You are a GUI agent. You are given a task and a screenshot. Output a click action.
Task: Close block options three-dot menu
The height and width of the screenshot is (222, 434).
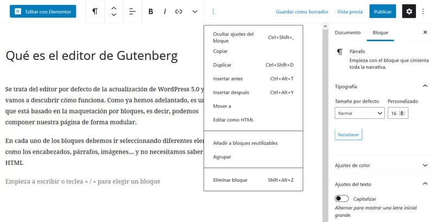213,11
